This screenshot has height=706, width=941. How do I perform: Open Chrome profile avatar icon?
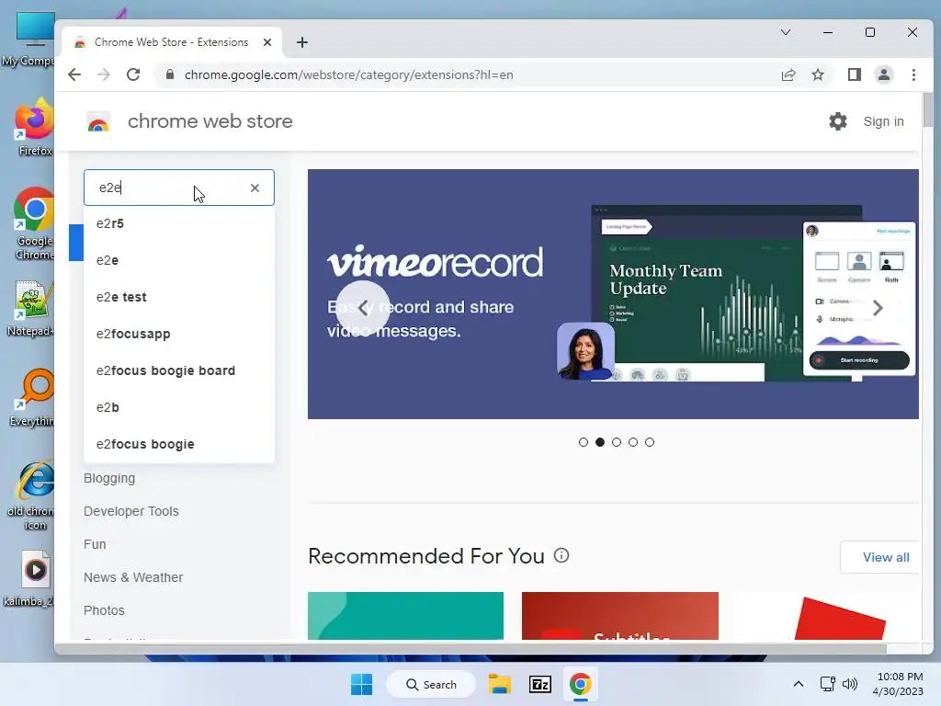[883, 74]
